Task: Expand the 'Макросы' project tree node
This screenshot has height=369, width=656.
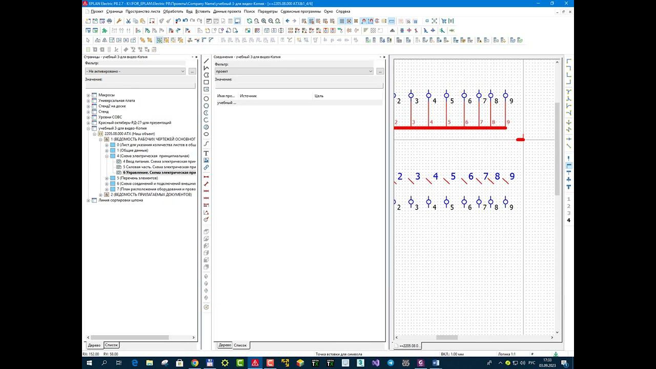Action: 88,95
